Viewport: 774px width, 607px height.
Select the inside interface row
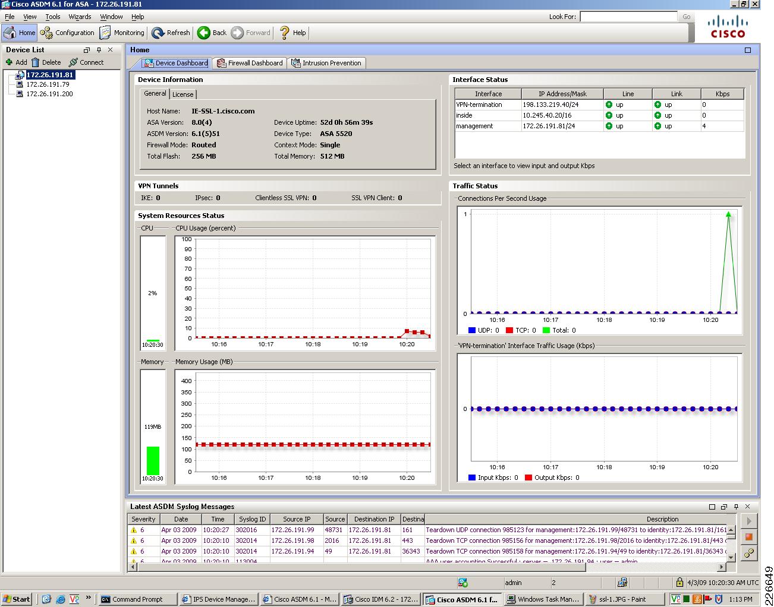coord(599,115)
